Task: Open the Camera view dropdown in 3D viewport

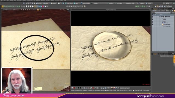Action: point(6,10)
